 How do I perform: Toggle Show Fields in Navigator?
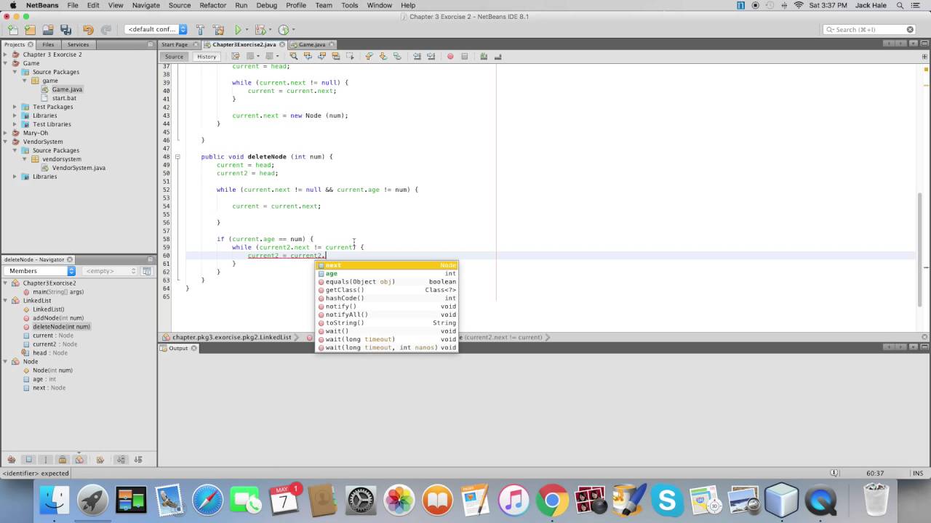[x=29, y=459]
